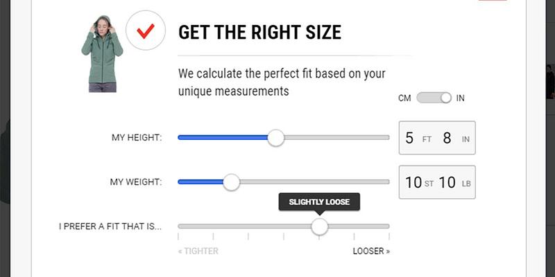This screenshot has width=555, height=277.
Task: Click the red checkmark circle icon
Action: click(146, 30)
